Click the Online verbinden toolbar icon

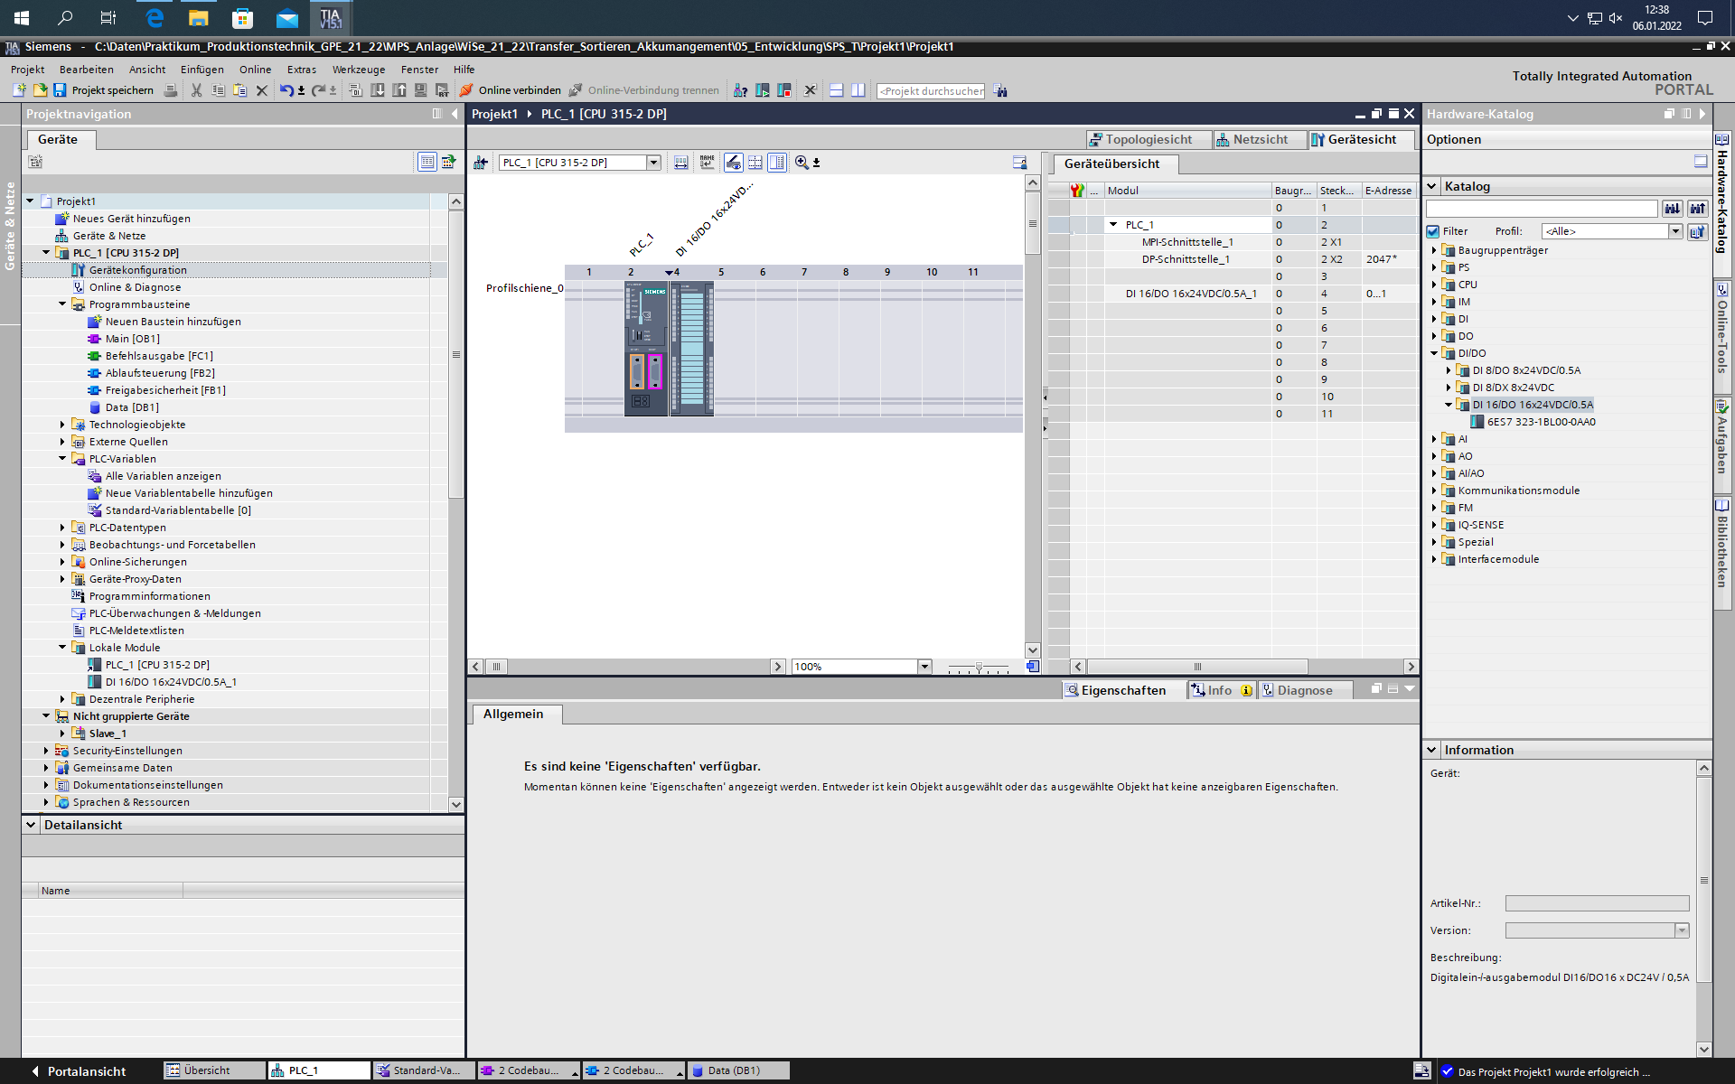click(x=466, y=90)
